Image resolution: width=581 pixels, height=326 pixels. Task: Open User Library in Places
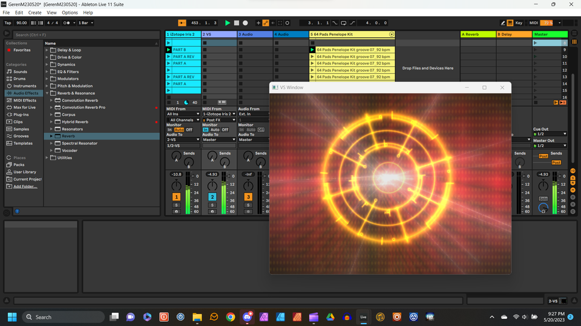click(24, 172)
